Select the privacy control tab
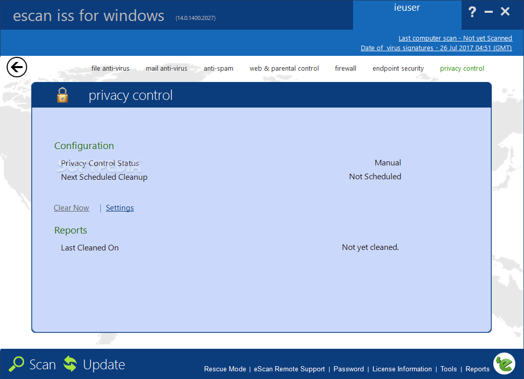The width and height of the screenshot is (524, 379). coord(462,69)
